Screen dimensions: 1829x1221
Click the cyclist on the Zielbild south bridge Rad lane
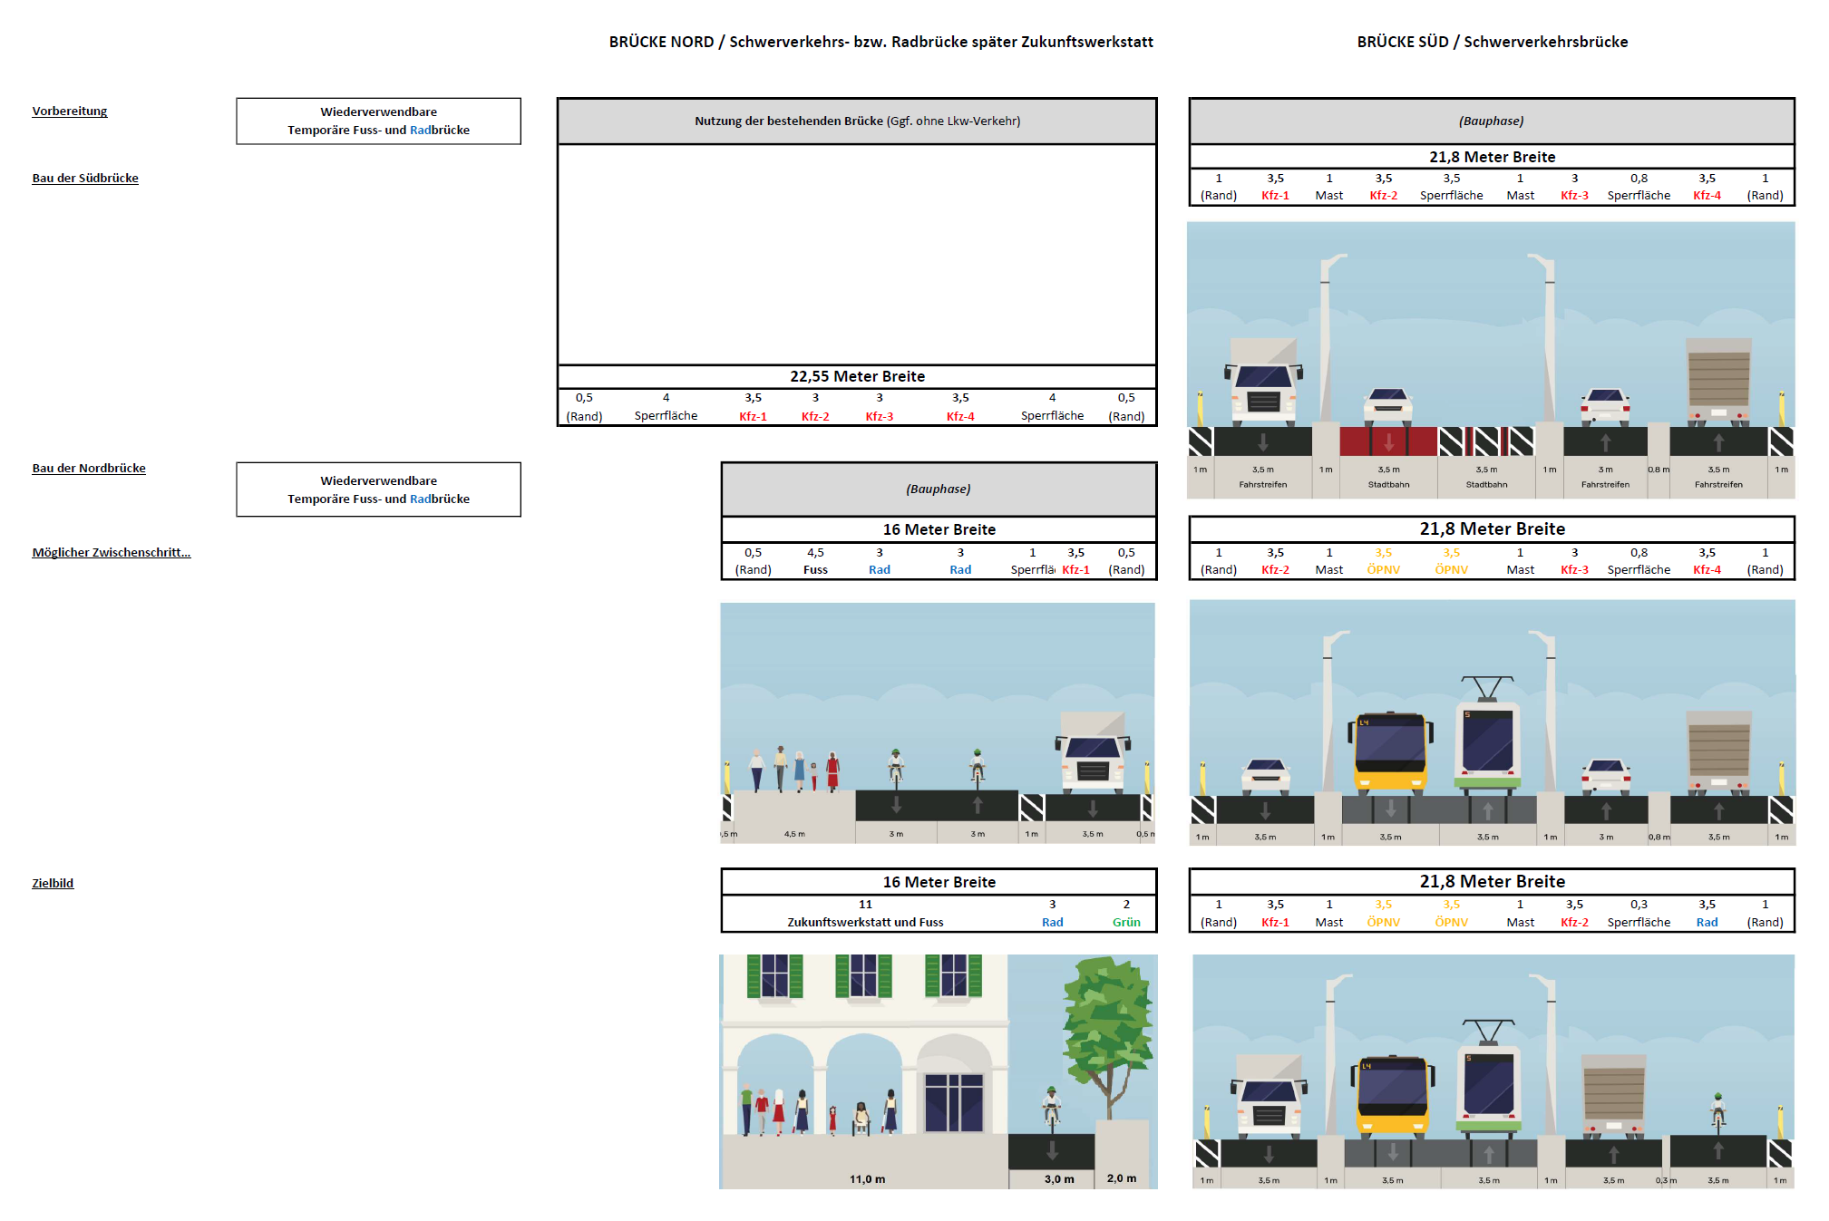coord(1717,1110)
